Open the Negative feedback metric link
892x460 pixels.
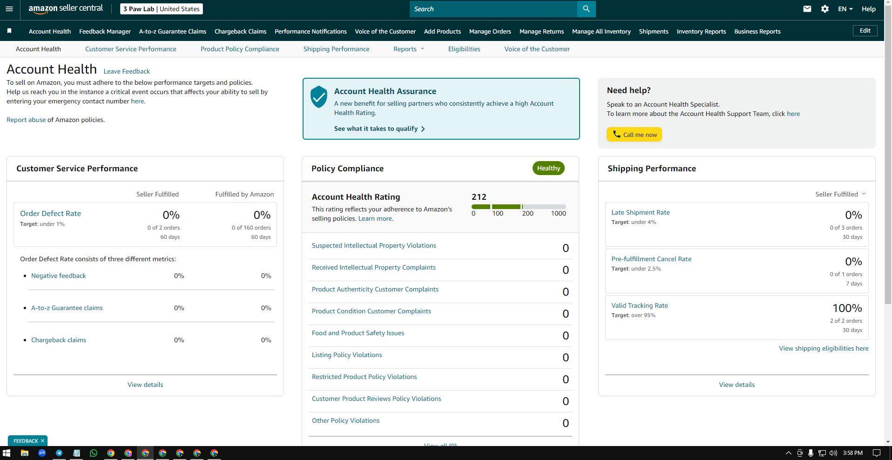pos(59,276)
